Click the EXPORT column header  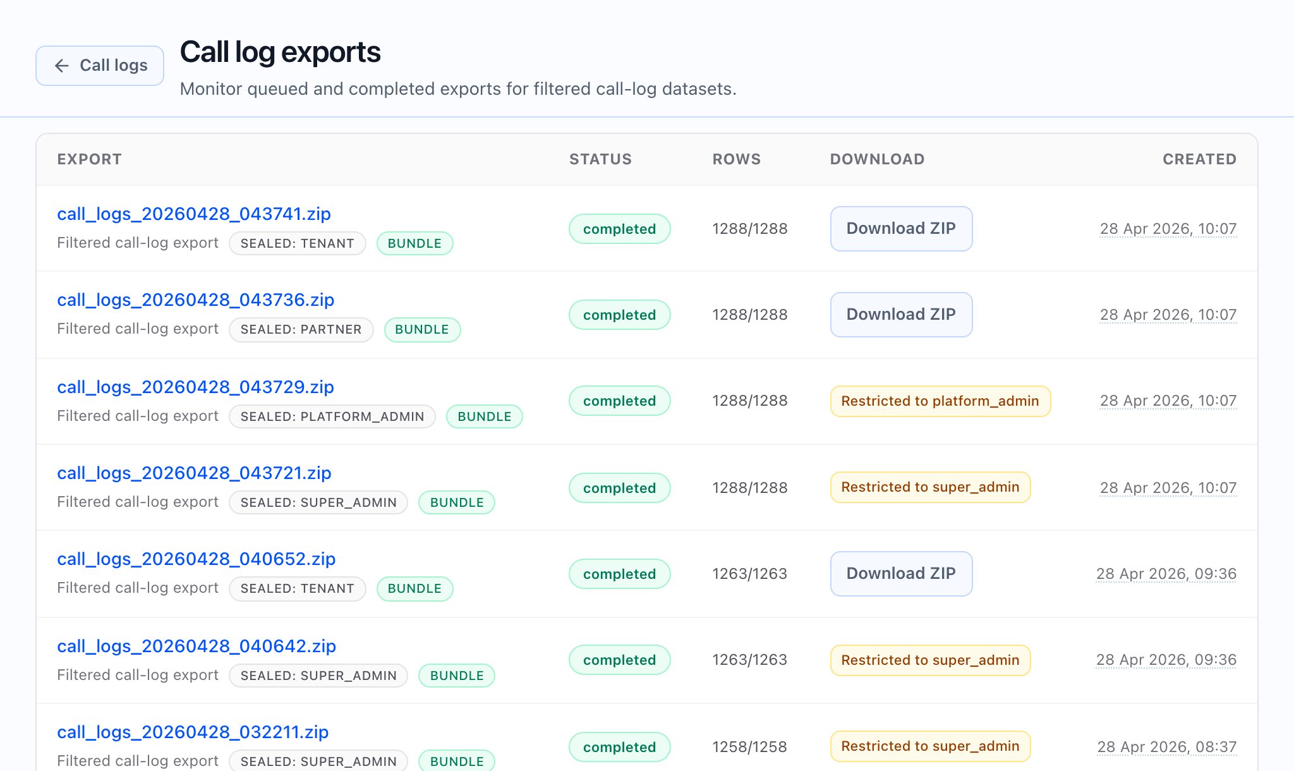[90, 159]
